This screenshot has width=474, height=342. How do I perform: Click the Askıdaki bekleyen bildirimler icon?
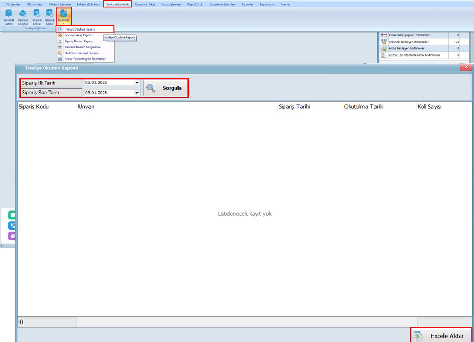click(383, 42)
